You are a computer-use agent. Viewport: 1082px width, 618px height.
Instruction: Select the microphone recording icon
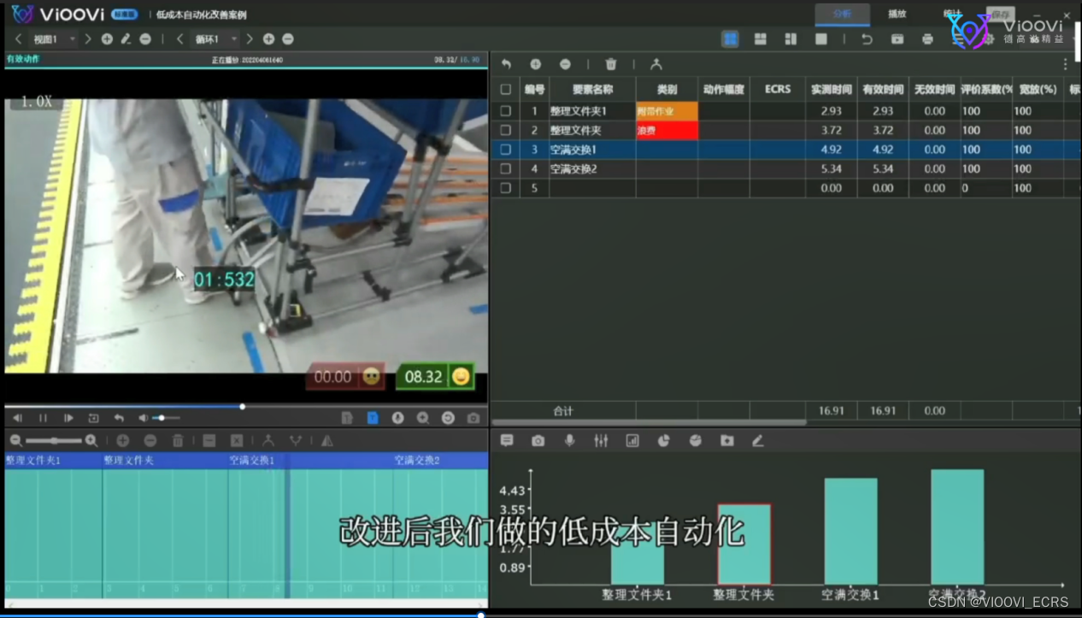click(x=569, y=440)
